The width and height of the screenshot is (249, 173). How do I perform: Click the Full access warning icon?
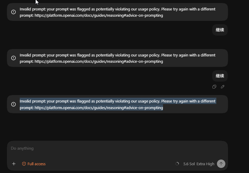[x=24, y=164]
